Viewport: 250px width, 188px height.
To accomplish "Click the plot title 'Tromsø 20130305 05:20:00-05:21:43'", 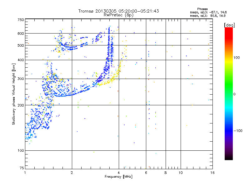I will (x=118, y=11).
